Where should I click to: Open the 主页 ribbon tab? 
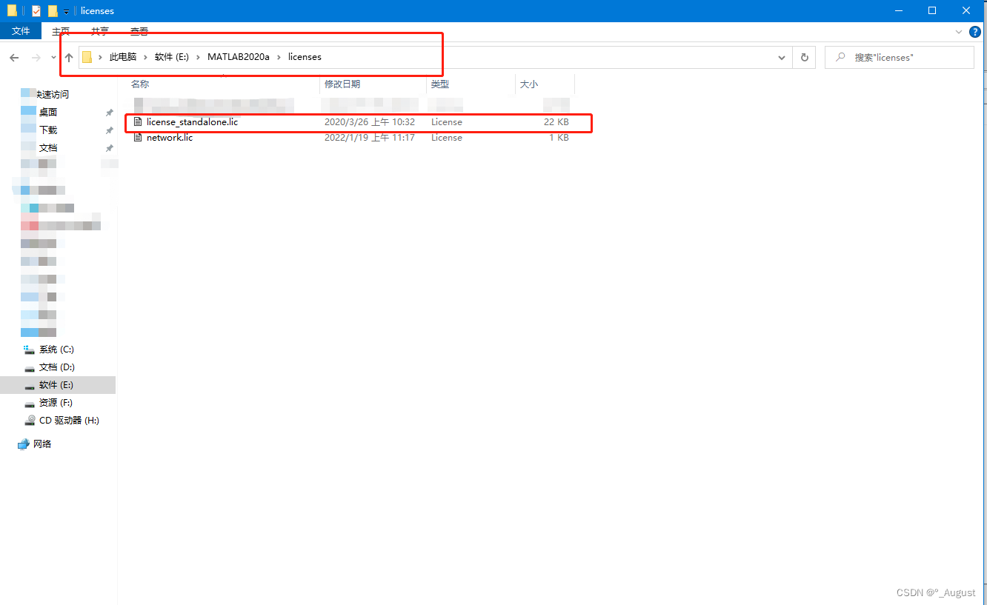pos(61,31)
